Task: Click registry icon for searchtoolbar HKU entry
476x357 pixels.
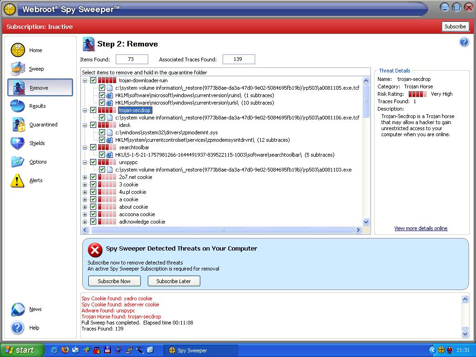Action: click(110, 155)
